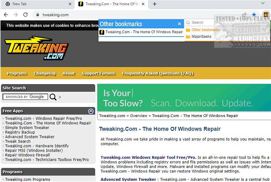The height and width of the screenshot is (182, 271).
Task: Click the Google enhanced site search field
Action: coord(25,97)
